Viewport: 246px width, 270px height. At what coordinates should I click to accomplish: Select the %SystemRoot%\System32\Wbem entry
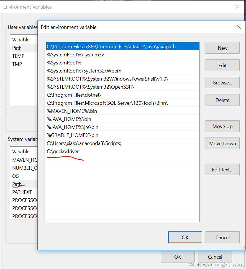tap(123, 71)
